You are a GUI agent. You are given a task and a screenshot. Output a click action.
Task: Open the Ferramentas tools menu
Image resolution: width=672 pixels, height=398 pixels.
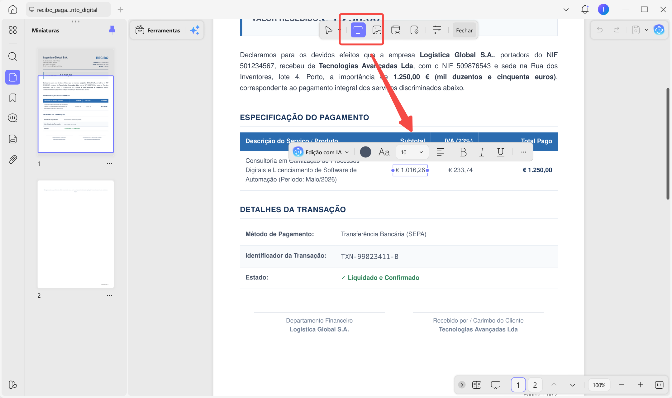[158, 30]
